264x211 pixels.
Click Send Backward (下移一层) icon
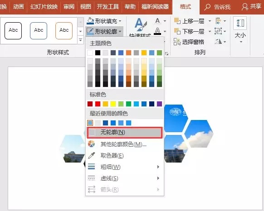tap(177, 31)
